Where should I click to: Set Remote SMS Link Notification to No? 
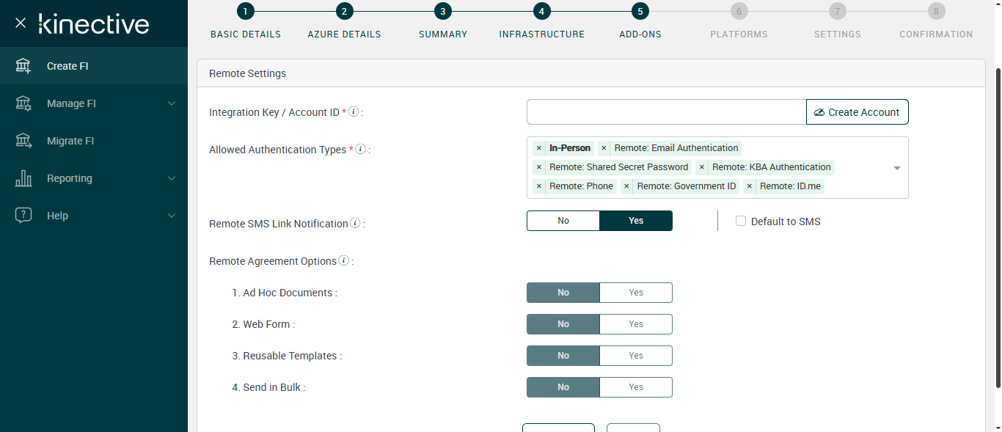coord(563,221)
